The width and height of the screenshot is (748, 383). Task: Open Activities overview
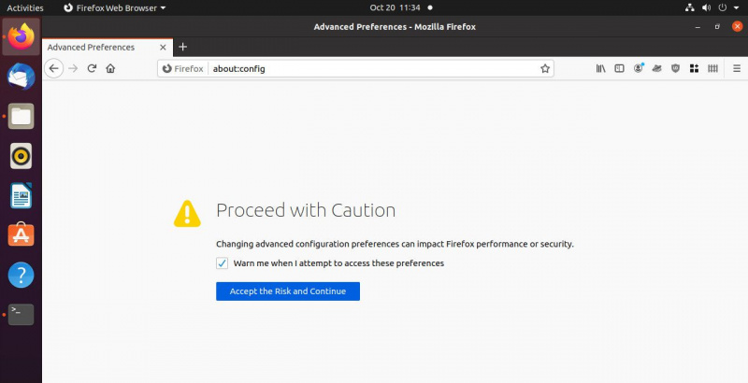coord(25,7)
